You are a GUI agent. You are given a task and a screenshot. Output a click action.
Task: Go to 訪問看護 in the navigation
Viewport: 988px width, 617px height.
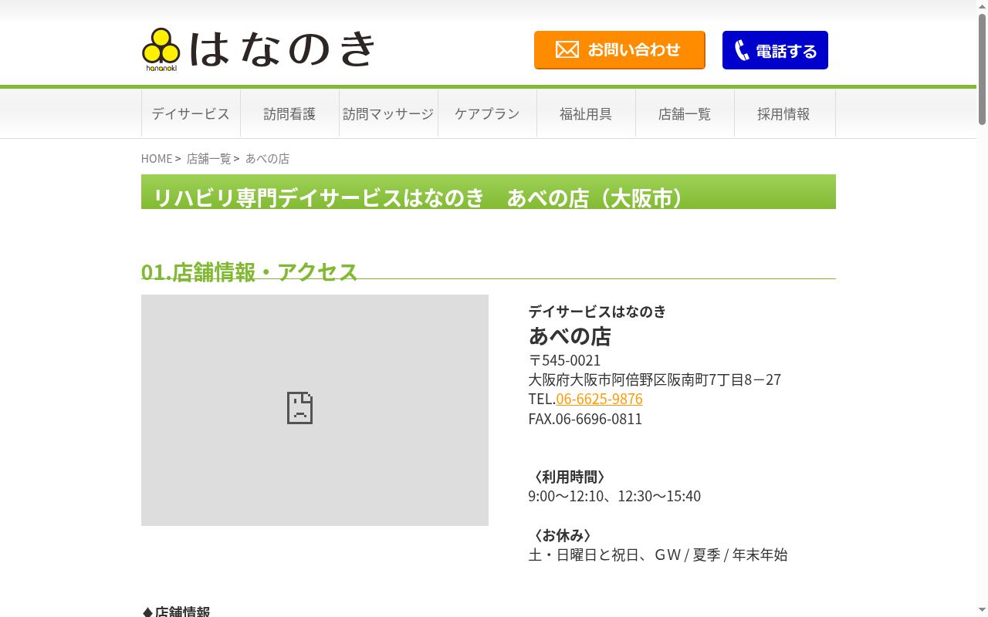click(289, 113)
